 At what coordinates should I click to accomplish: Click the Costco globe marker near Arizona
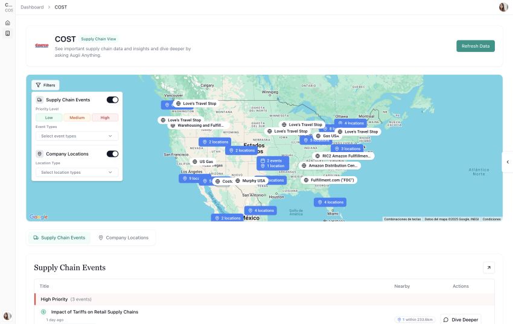point(224,181)
